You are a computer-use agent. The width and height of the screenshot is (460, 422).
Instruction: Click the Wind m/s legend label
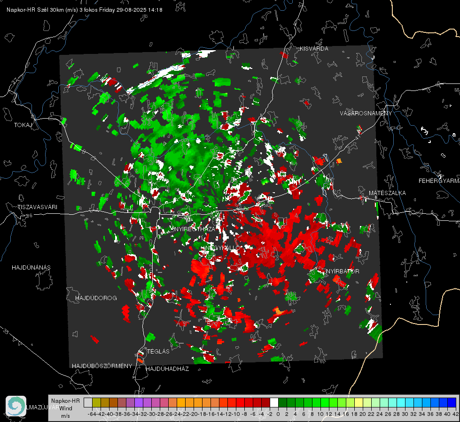coord(66,412)
